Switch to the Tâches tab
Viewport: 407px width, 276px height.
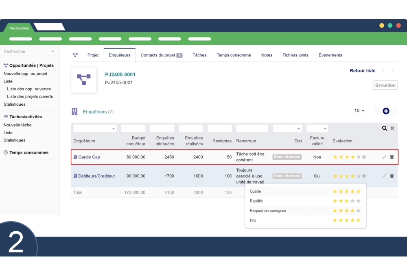pos(199,55)
